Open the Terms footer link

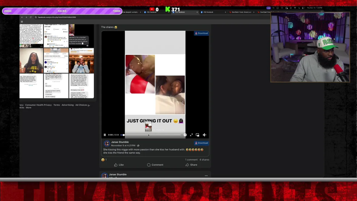[x=57, y=105]
